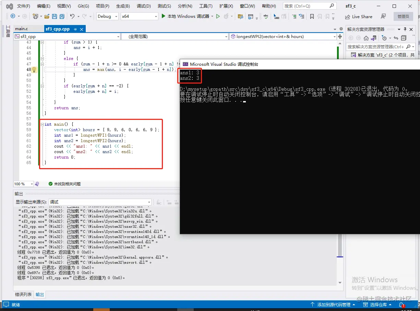Screen dimensions: 420x311
Task: Click the split editor icon
Action: click(x=340, y=36)
